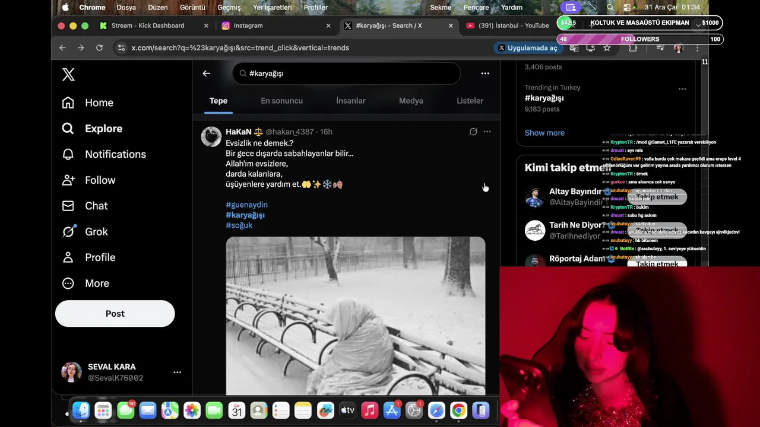Follow Altay Bayındır with Takip etmek
The width and height of the screenshot is (760, 427).
tap(657, 197)
